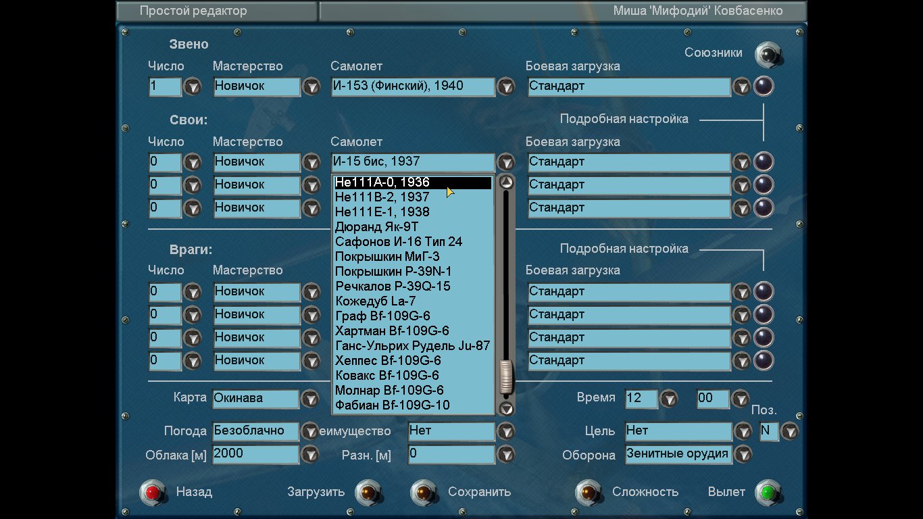
Task: Open detailed setup for the И-15 бис row
Action: (x=764, y=162)
